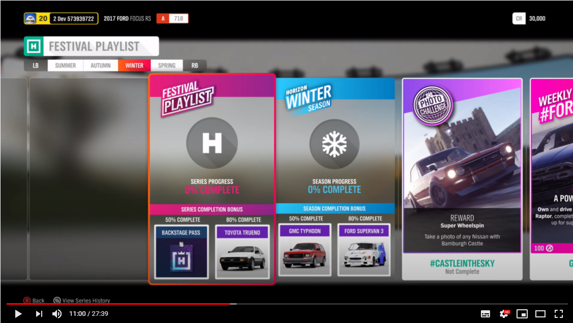Viewport: 573px width, 323px height.
Task: Click the Festival Playlist H logo icon
Action: (34, 46)
